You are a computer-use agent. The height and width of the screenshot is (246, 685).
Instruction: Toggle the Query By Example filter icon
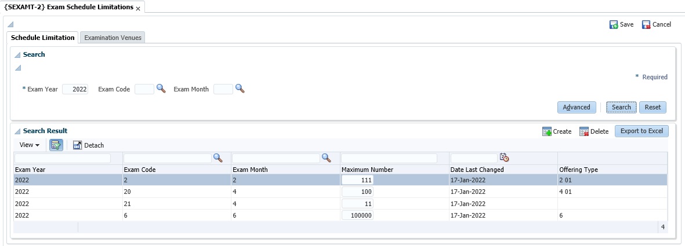[56, 145]
